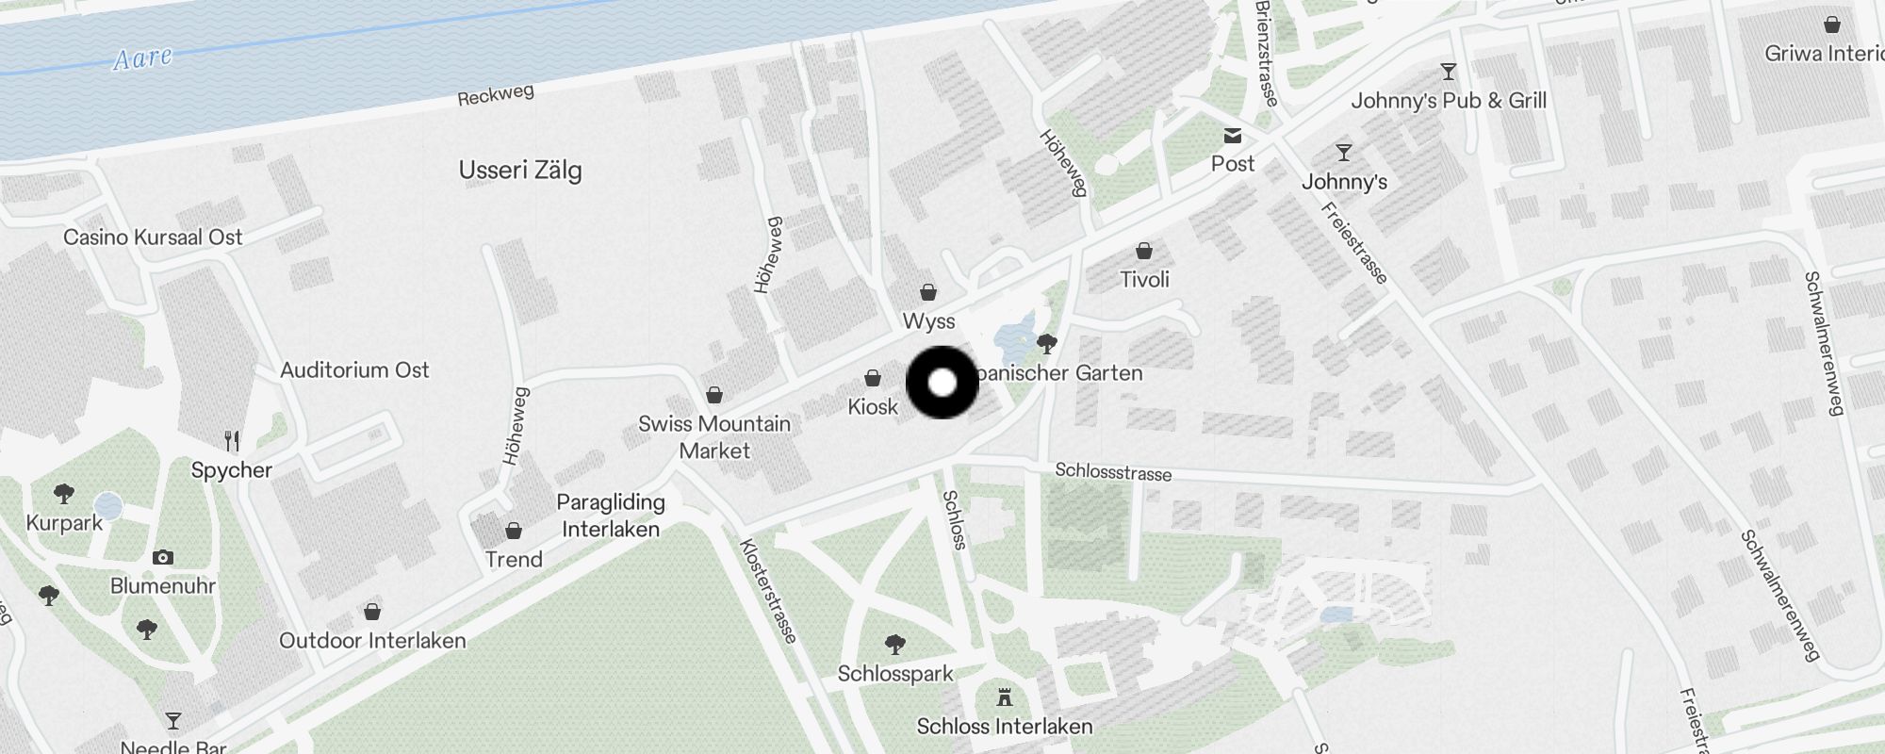Click the Swiss Mountain Market bag icon
1885x754 pixels.
click(714, 394)
